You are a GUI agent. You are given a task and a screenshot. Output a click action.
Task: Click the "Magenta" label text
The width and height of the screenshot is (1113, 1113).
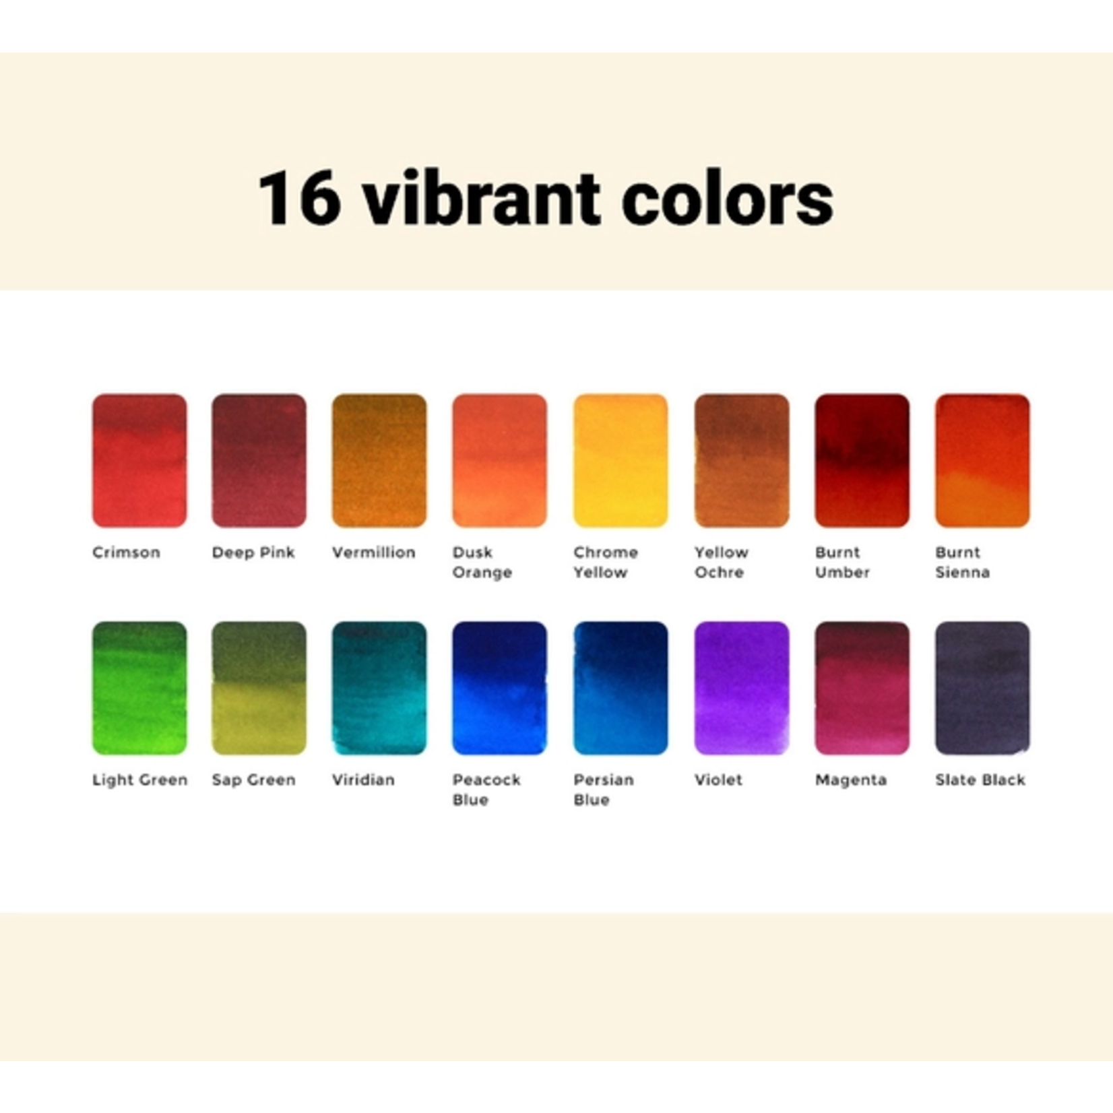pyautogui.click(x=851, y=781)
